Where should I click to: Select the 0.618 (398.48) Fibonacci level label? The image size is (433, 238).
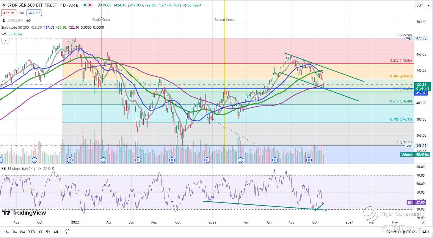point(401,102)
